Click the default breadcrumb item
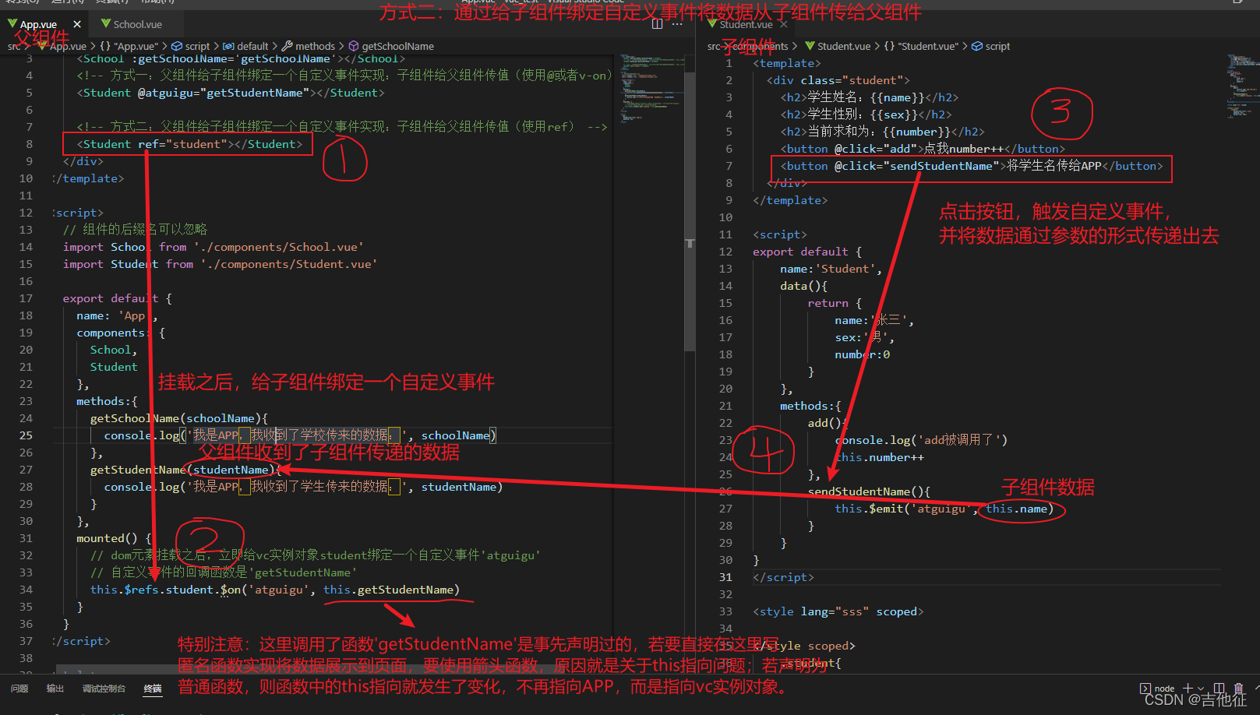Image resolution: width=1260 pixels, height=715 pixels. pyautogui.click(x=246, y=46)
